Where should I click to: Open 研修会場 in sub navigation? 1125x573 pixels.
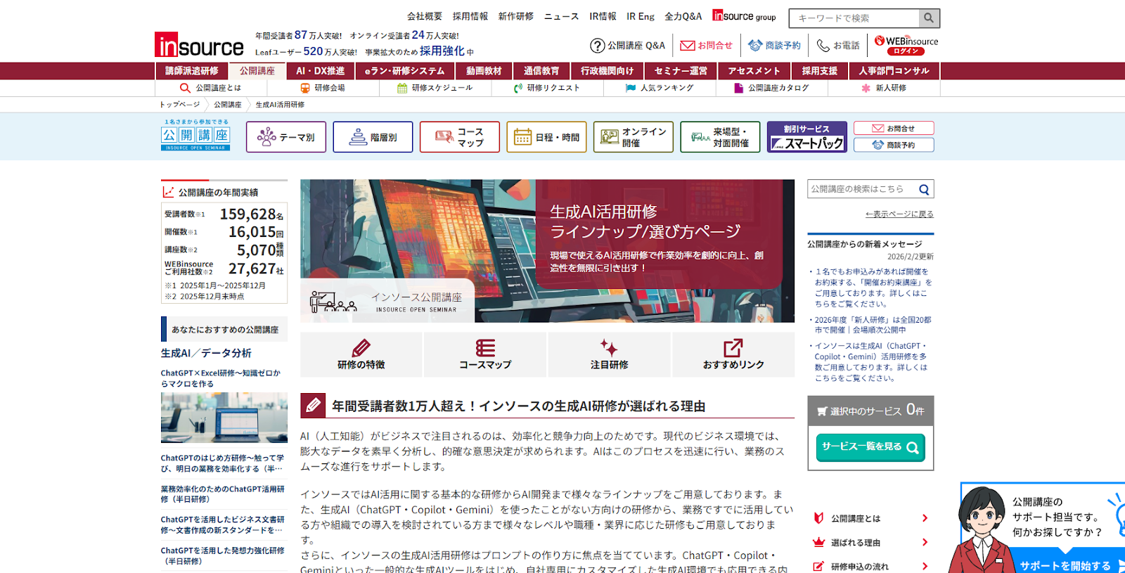coord(323,88)
